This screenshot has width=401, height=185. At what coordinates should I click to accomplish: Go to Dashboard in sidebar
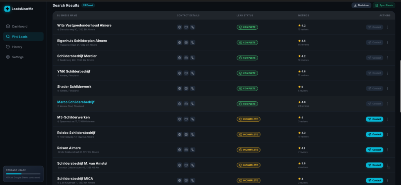(x=23, y=26)
